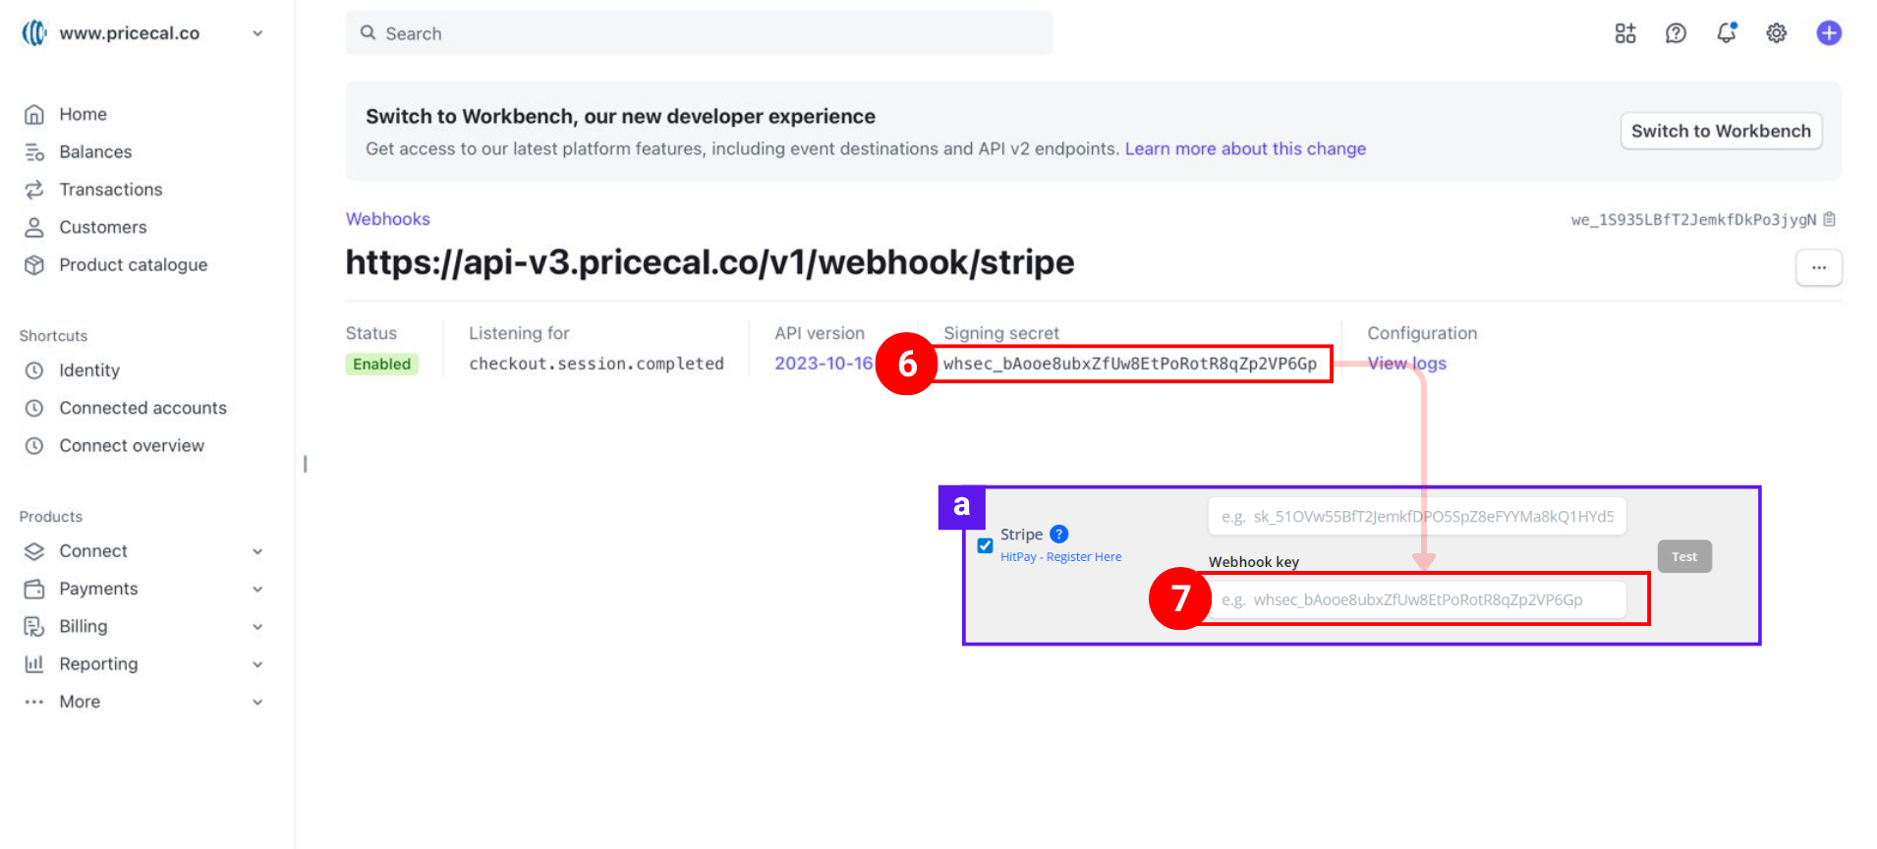Click Switch to Workbench button
The width and height of the screenshot is (1877, 849).
coord(1720,131)
